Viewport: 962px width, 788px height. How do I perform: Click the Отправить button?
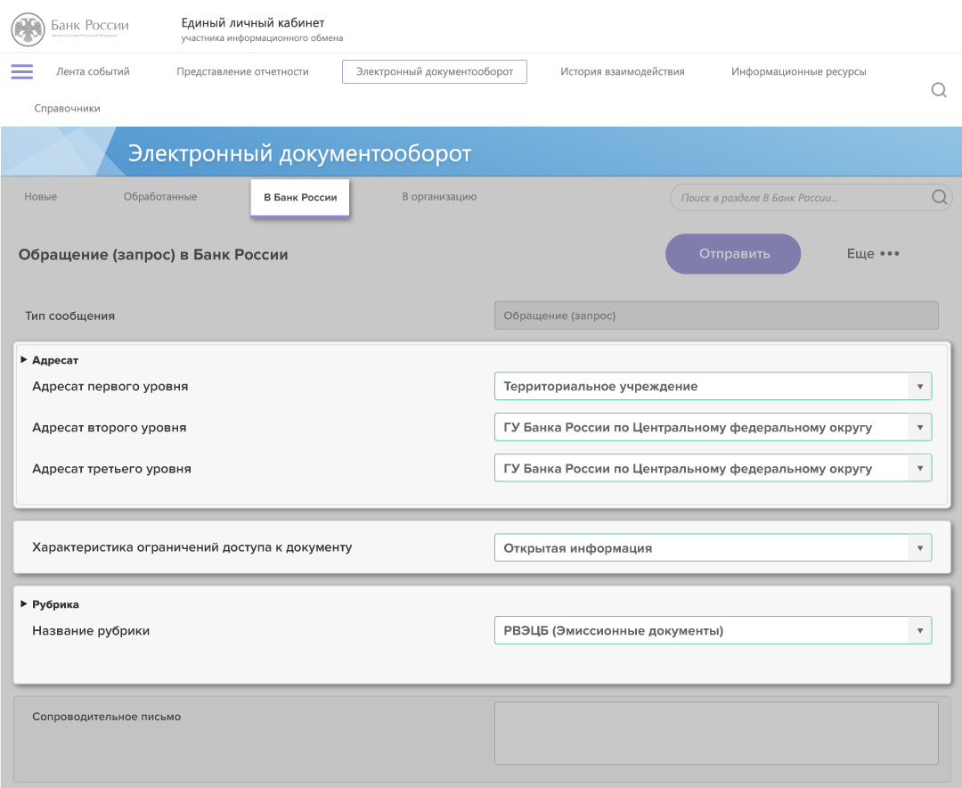pyautogui.click(x=733, y=254)
